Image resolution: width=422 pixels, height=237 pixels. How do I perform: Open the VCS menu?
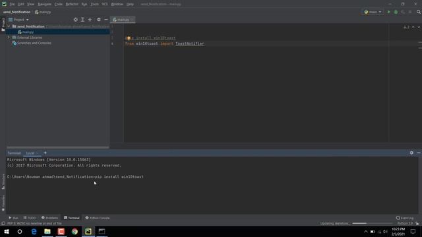click(x=105, y=5)
